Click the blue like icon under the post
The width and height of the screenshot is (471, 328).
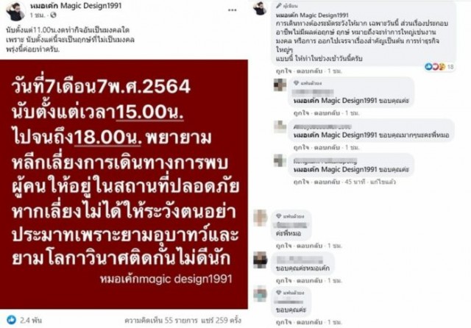[12, 320]
